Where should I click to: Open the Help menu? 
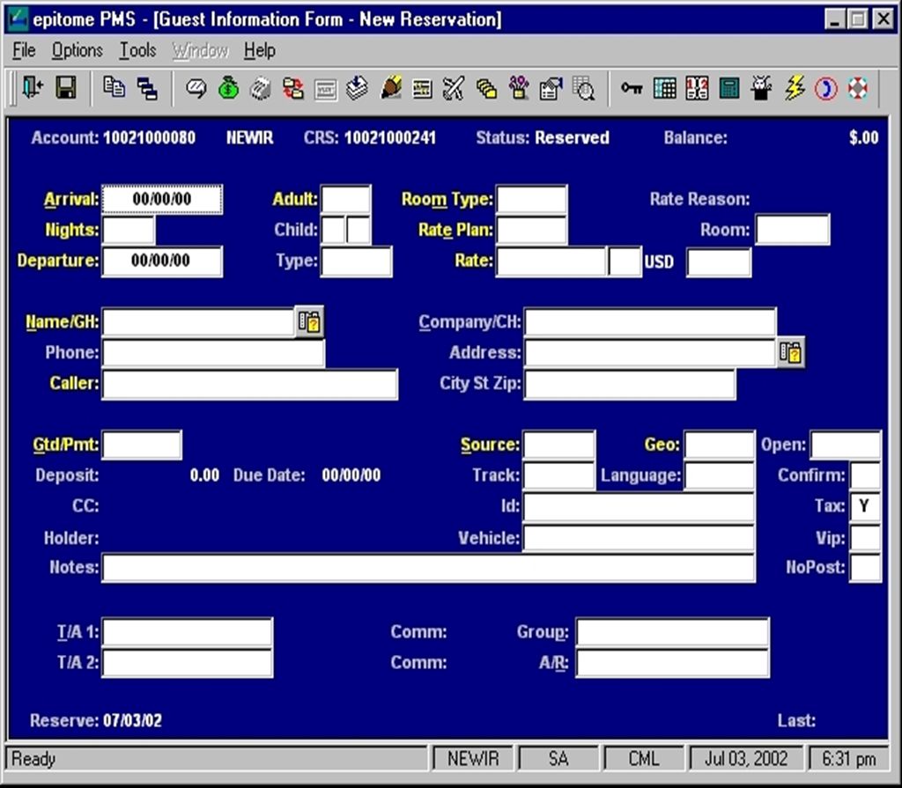260,50
